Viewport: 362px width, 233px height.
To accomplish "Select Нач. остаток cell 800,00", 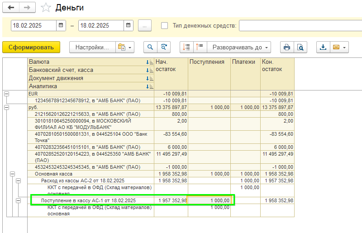I will [171, 114].
